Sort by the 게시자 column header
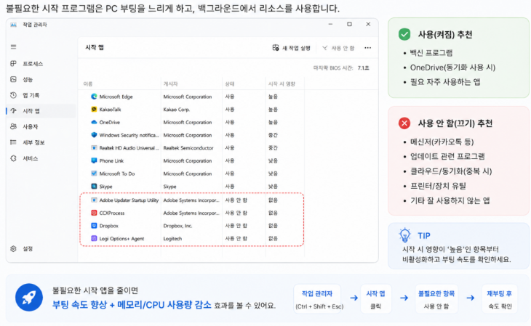Image resolution: width=531 pixels, height=326 pixels. 170,83
